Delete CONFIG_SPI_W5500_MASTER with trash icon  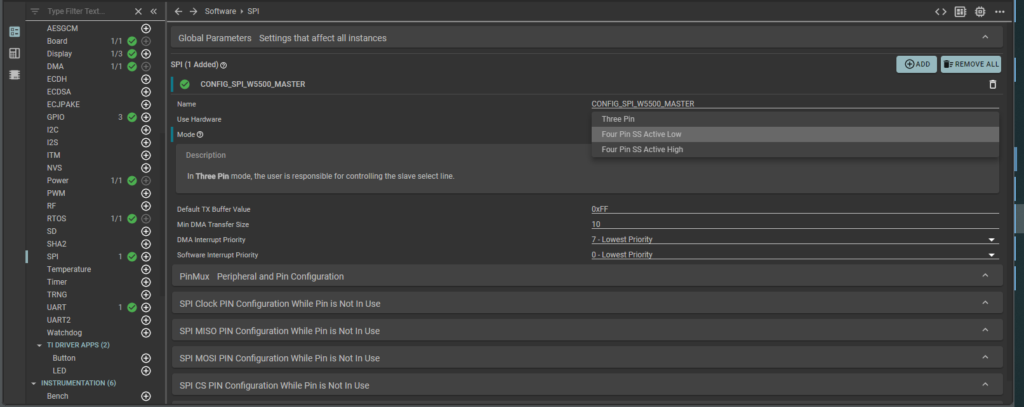point(993,84)
